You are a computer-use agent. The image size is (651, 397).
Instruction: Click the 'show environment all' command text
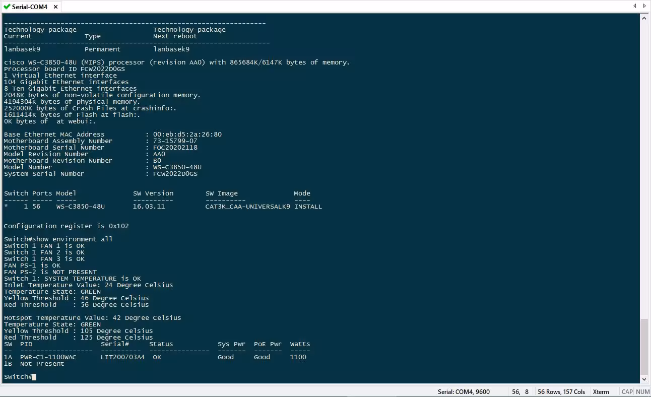click(73, 239)
